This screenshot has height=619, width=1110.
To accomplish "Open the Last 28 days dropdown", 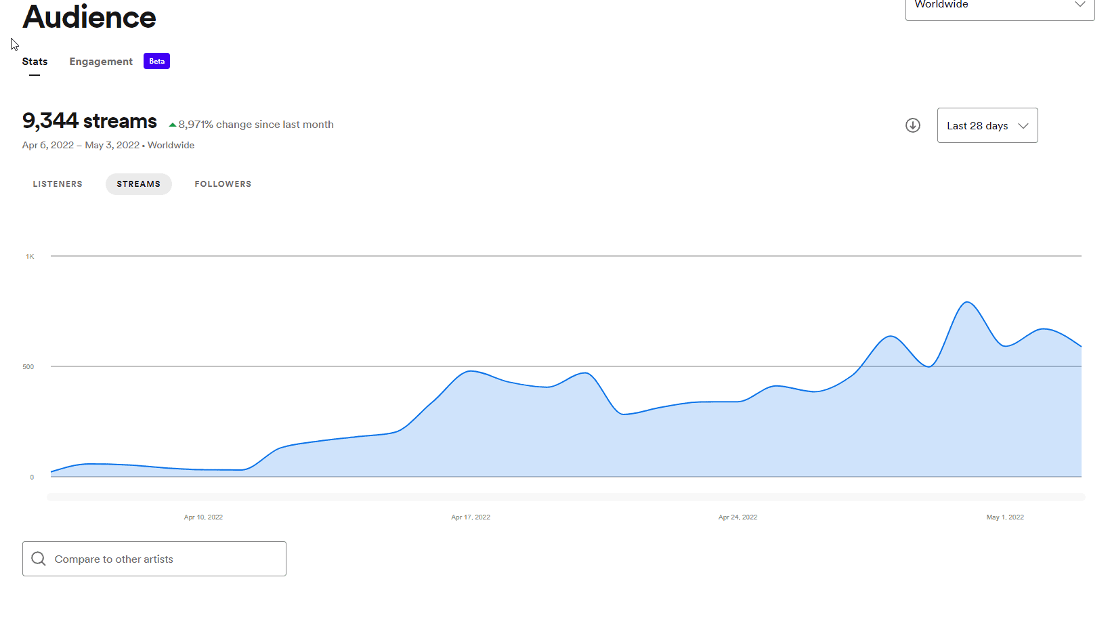I will pos(987,125).
